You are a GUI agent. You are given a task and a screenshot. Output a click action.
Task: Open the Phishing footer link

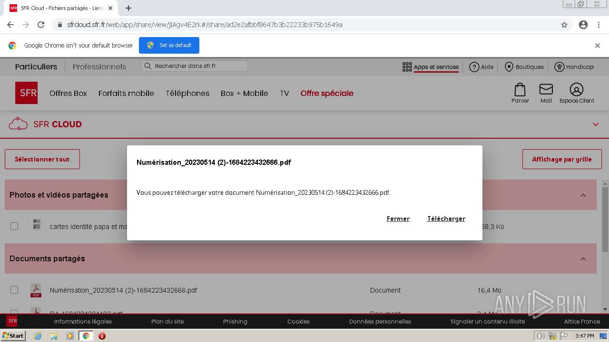pos(235,322)
